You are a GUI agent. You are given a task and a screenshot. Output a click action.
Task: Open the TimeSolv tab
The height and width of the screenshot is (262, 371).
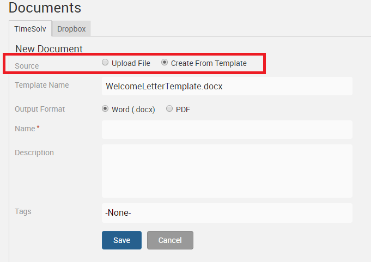30,29
